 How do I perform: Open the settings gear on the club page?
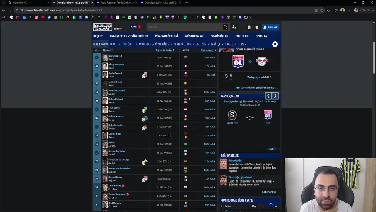pyautogui.click(x=275, y=44)
